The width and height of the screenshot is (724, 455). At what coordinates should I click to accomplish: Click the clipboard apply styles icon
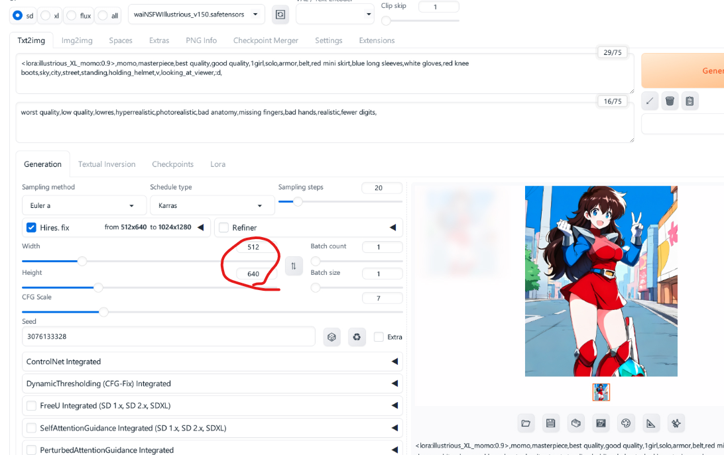(690, 101)
